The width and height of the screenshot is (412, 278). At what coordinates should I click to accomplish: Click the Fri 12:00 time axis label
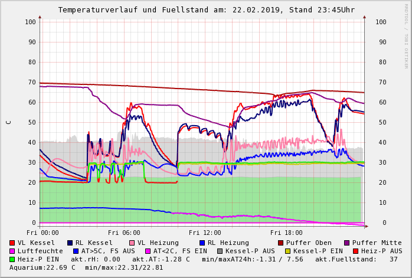tap(205, 233)
